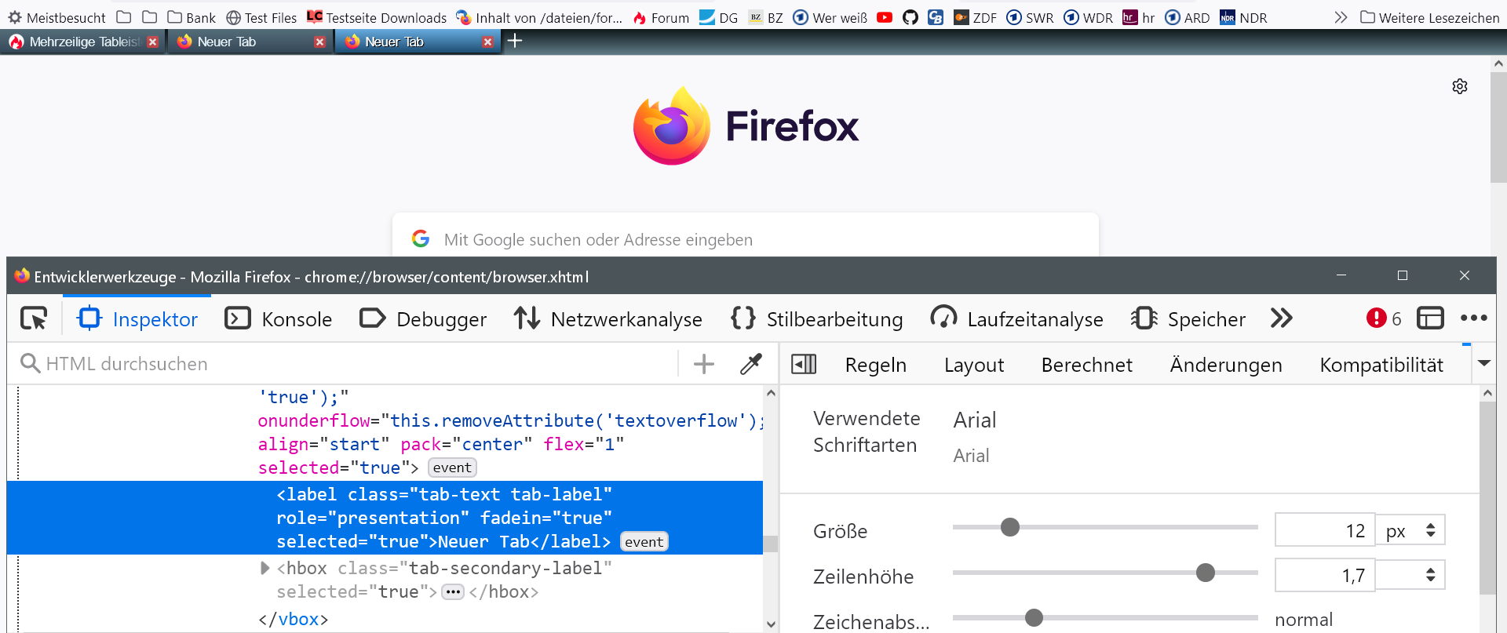Click the eyedropper color picker icon
Image resolution: width=1507 pixels, height=633 pixels.
[x=751, y=364]
